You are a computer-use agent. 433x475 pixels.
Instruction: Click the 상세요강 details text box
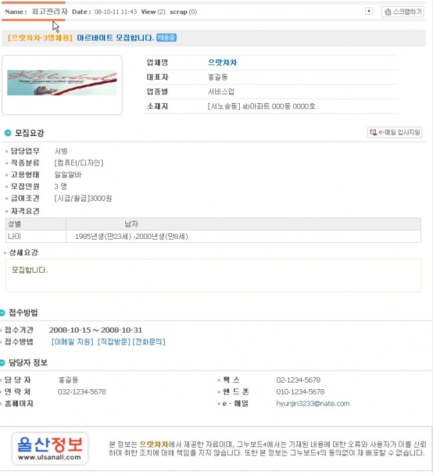[213, 275]
